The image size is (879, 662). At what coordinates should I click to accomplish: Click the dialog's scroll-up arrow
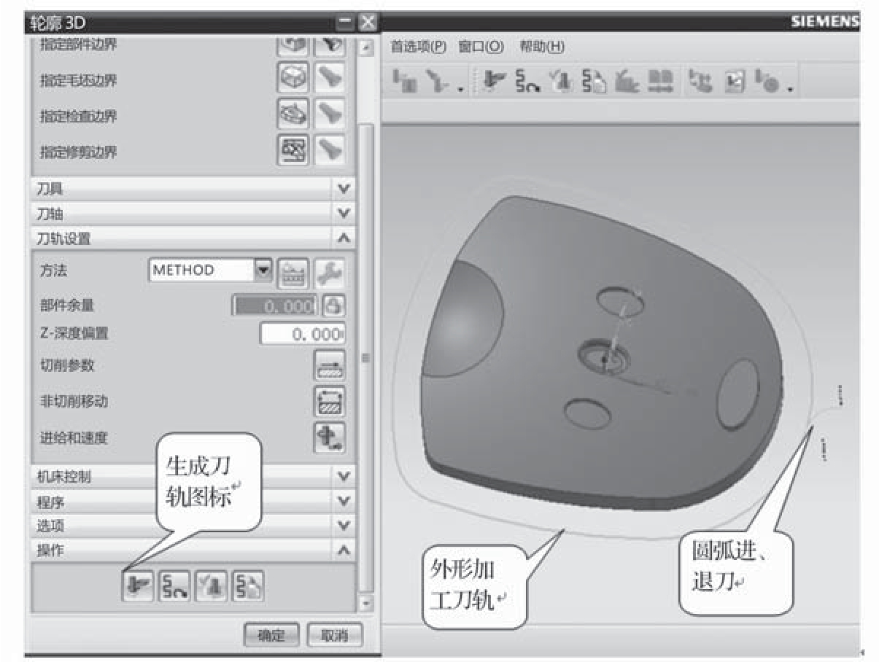[367, 47]
